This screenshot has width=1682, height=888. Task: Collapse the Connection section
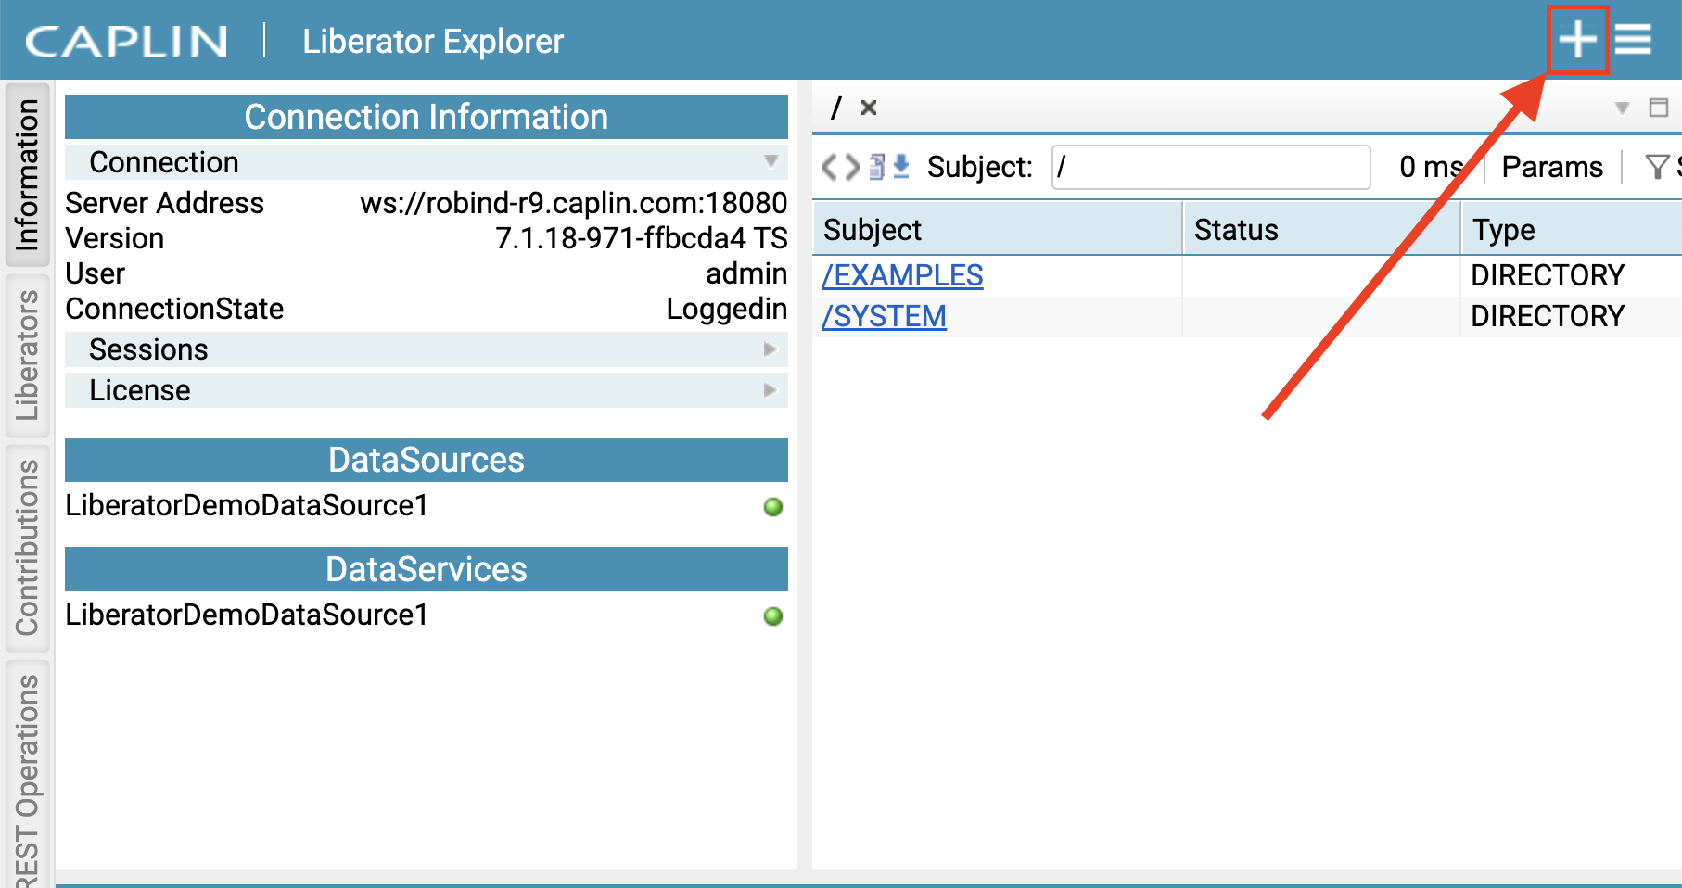(x=427, y=162)
